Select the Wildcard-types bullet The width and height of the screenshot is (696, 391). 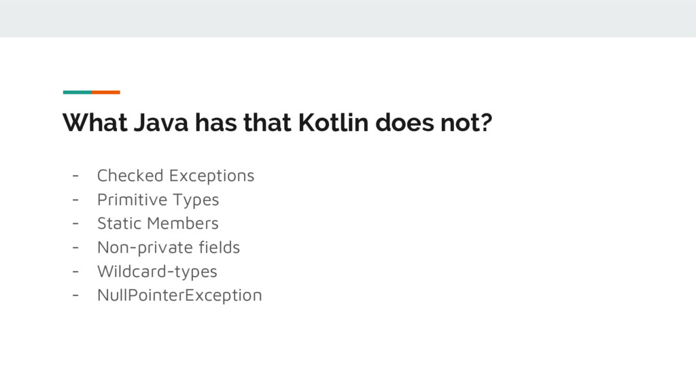(x=157, y=272)
